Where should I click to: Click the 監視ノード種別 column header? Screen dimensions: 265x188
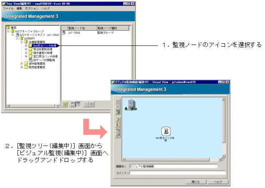tap(113, 28)
